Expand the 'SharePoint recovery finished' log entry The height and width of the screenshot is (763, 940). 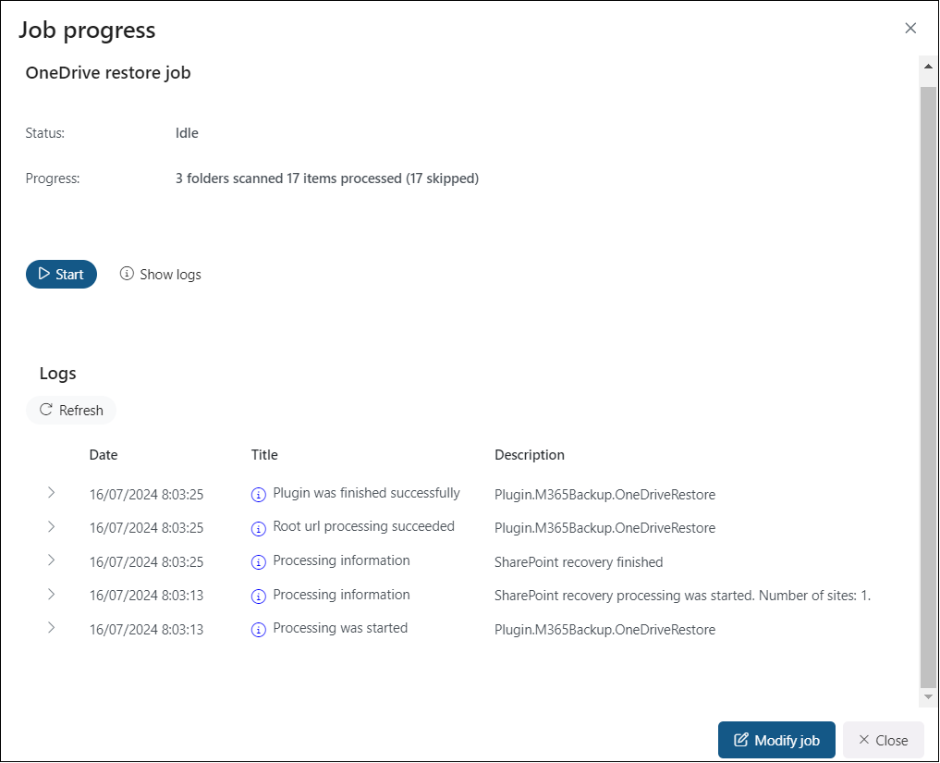click(51, 560)
